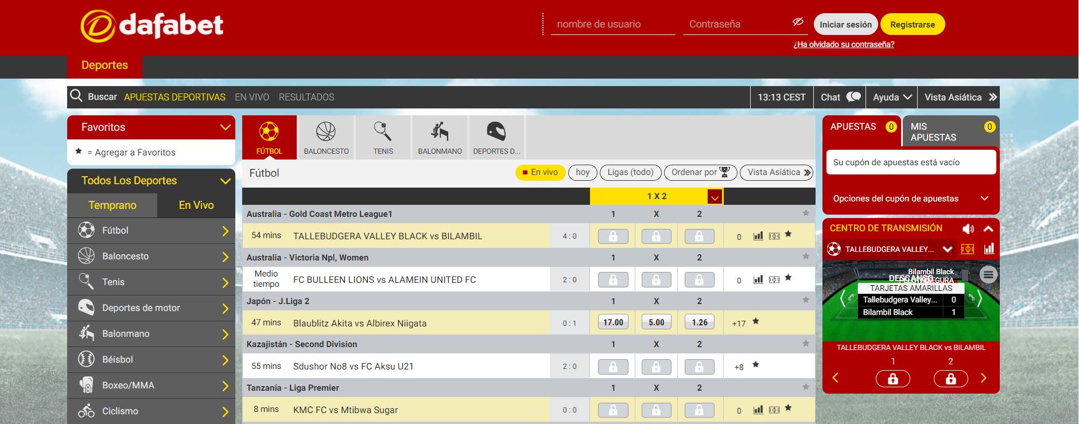Screen dimensions: 1079x424
Task: Click the Iniciar sesión button
Action: coord(845,25)
